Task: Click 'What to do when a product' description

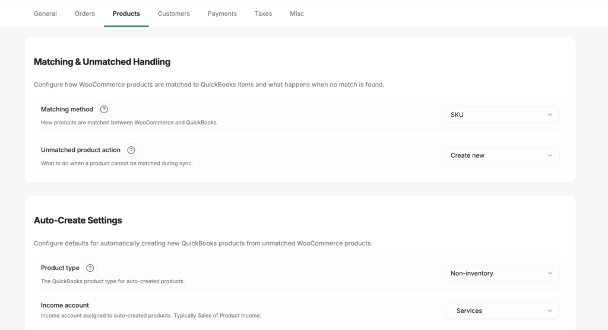Action: click(x=117, y=164)
